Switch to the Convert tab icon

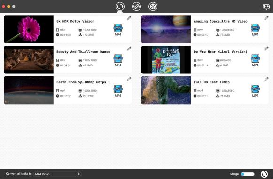point(120,7)
